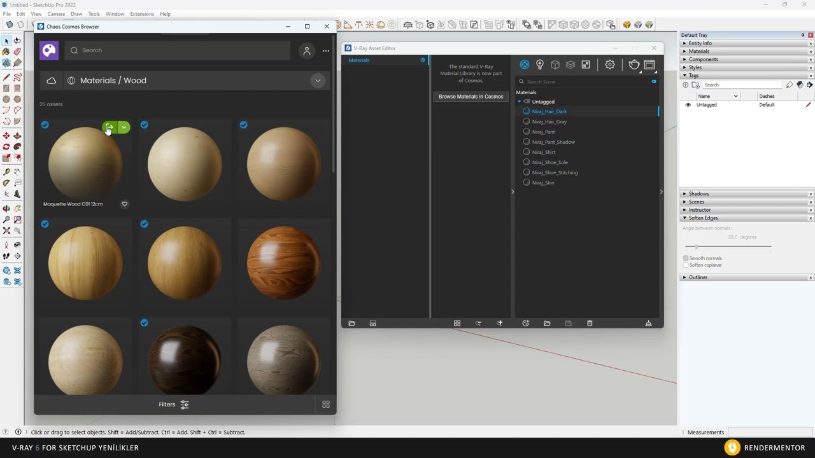
Task: Click the trash icon in Asset Editor
Action: point(590,323)
